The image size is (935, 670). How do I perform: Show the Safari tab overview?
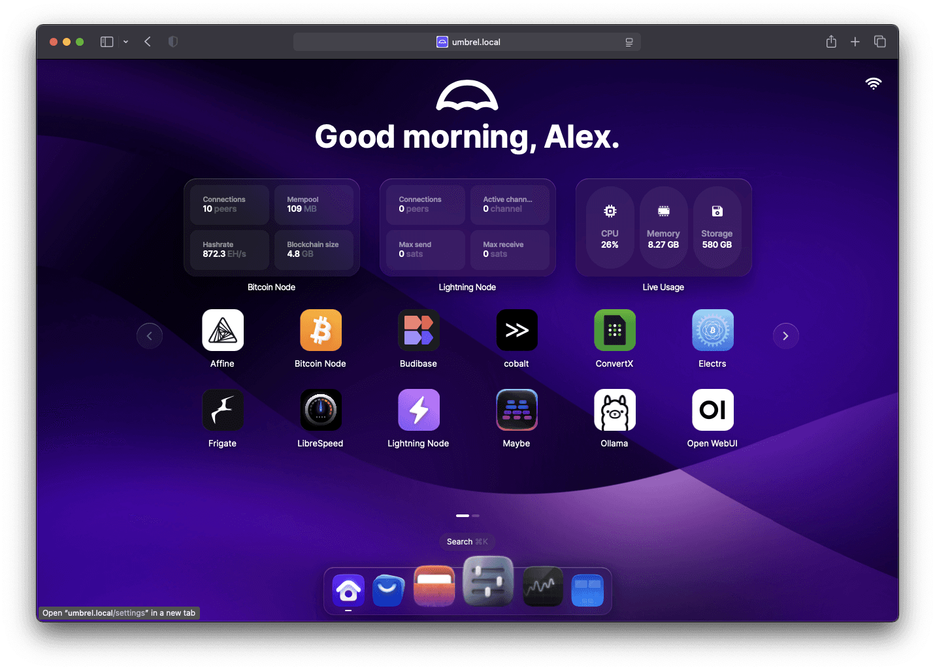point(880,42)
